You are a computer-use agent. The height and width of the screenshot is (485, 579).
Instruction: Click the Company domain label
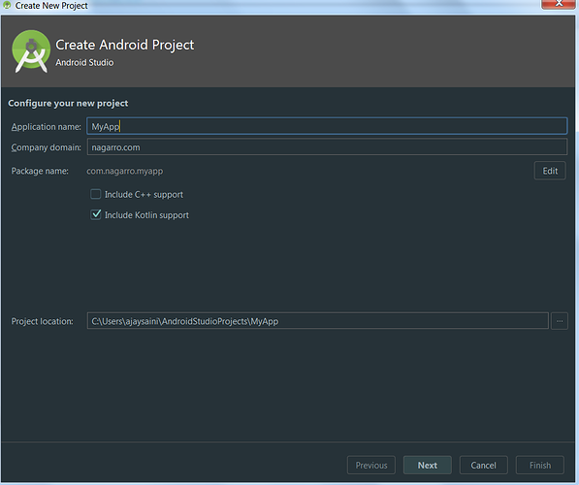click(x=47, y=147)
